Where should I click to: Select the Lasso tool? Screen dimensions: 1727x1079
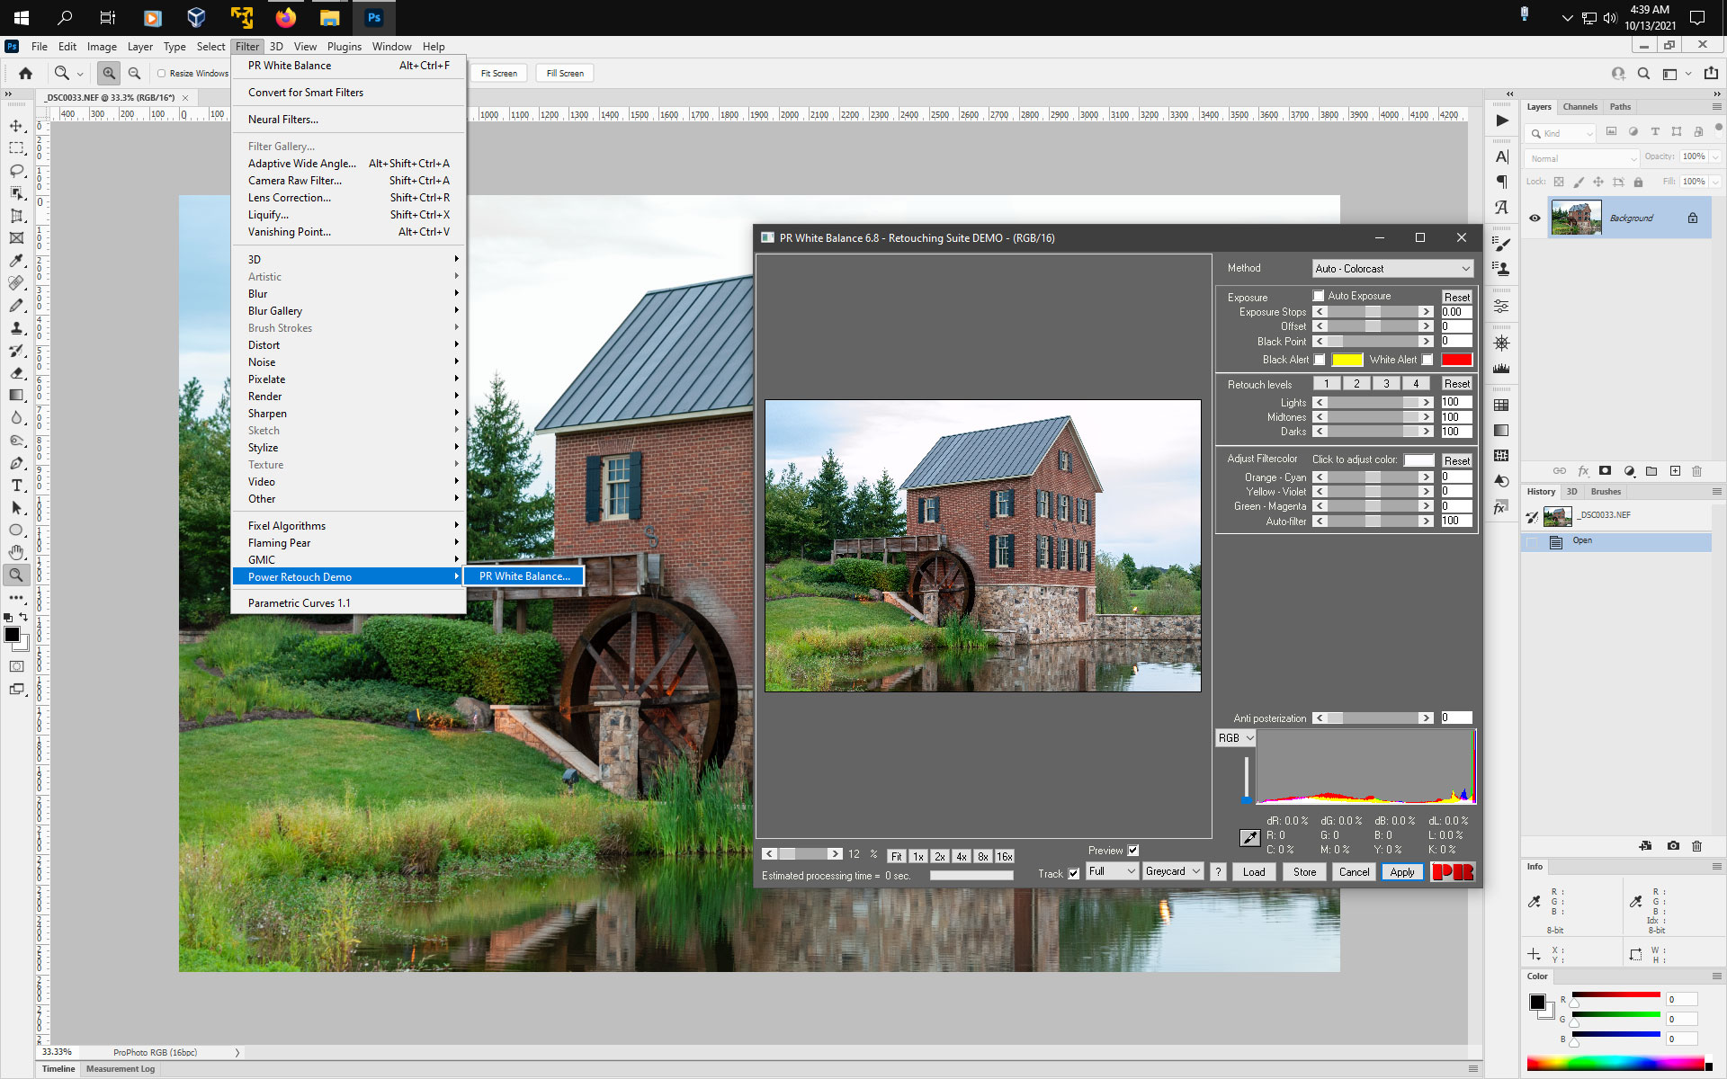point(16,171)
